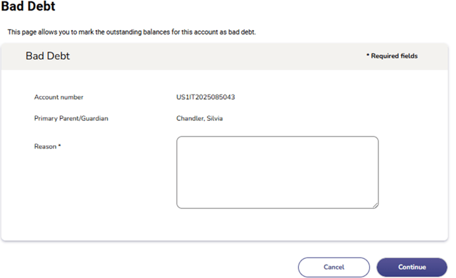
Task: Click the top Bad Debt page heading
Action: click(x=28, y=7)
